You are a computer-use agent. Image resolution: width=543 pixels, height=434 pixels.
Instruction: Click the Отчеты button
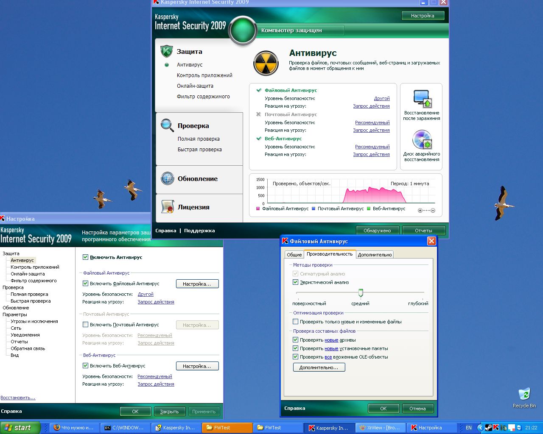point(423,231)
